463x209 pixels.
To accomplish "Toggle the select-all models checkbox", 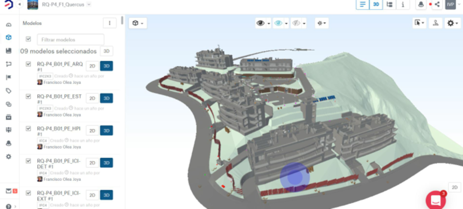I will pos(28,39).
